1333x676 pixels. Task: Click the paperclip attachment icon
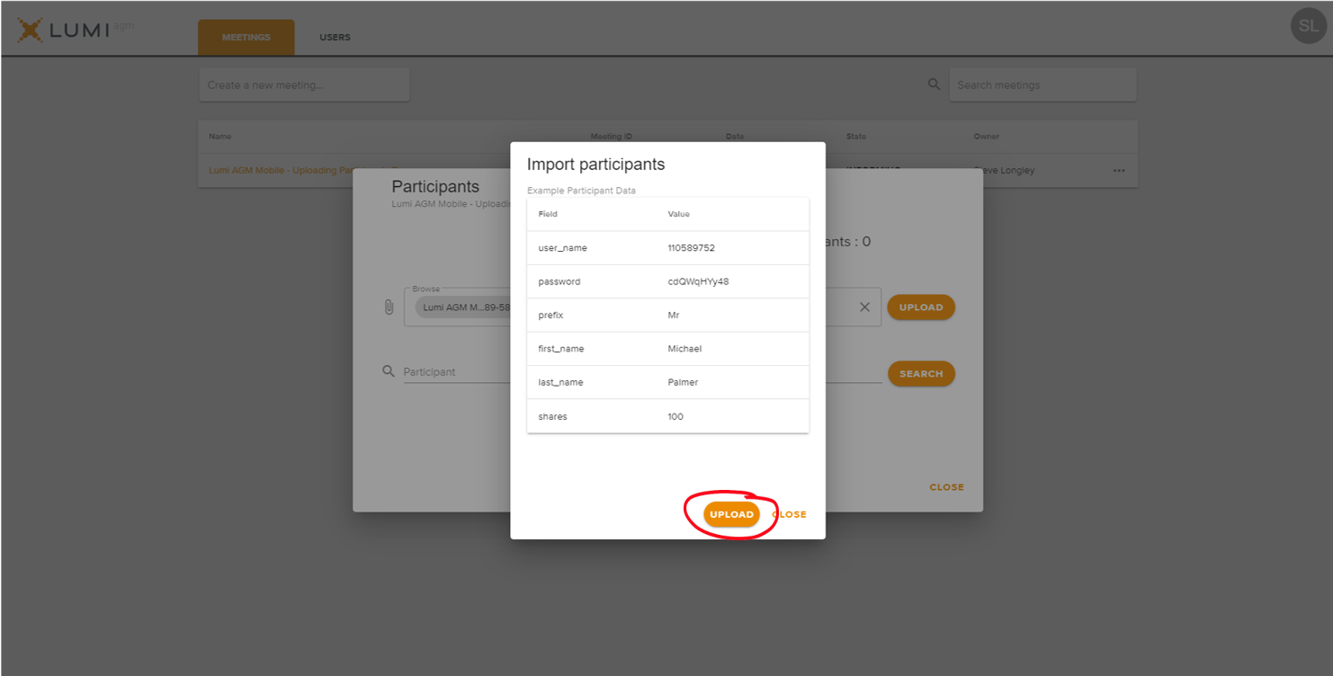[389, 307]
